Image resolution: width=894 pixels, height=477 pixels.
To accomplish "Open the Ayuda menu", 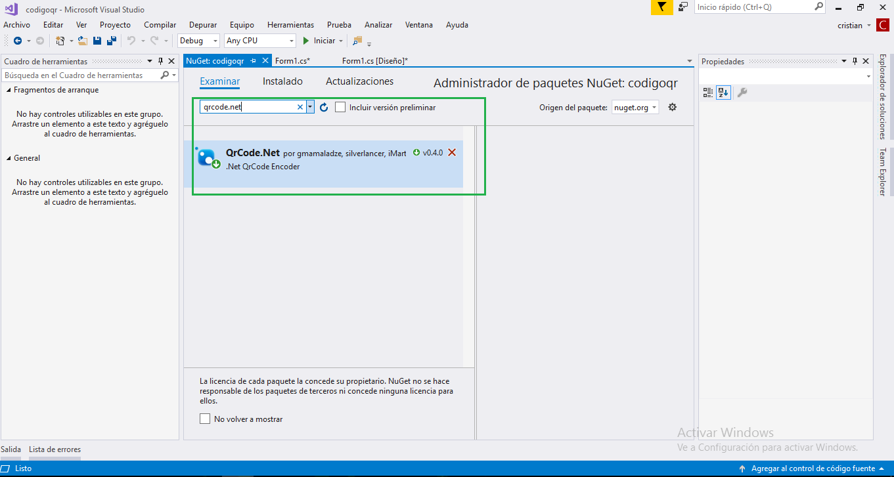I will [457, 25].
